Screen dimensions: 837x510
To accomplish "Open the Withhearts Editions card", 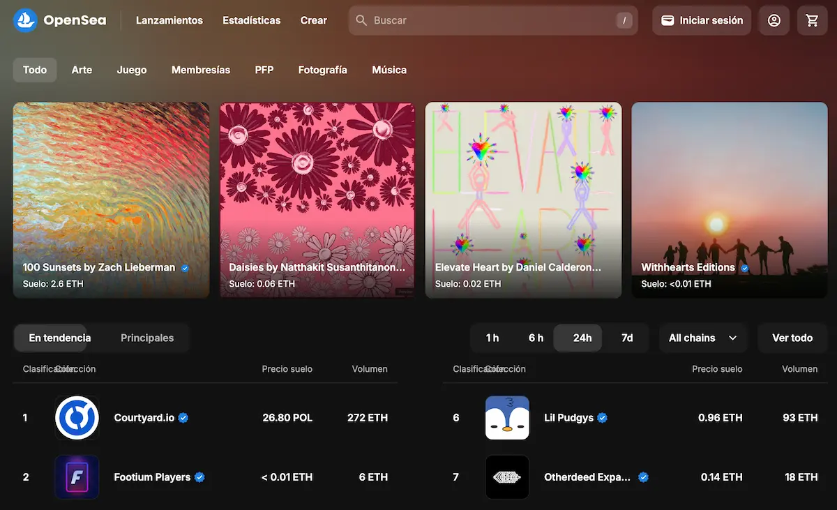I will pyautogui.click(x=730, y=200).
